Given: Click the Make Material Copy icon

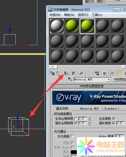Looking at the screenshot, I should (81, 73).
